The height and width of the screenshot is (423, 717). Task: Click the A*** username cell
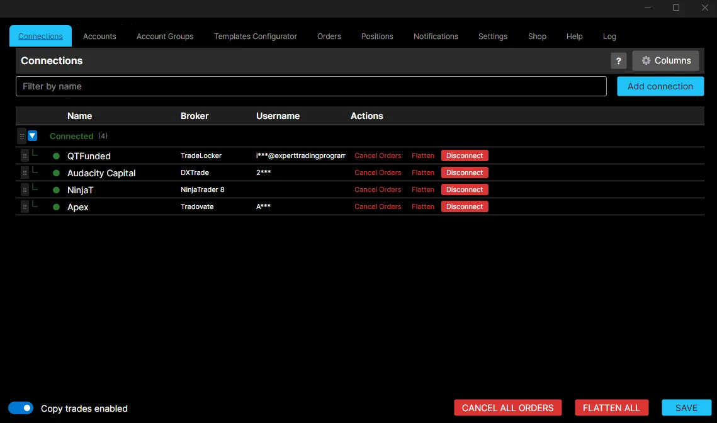click(x=263, y=206)
